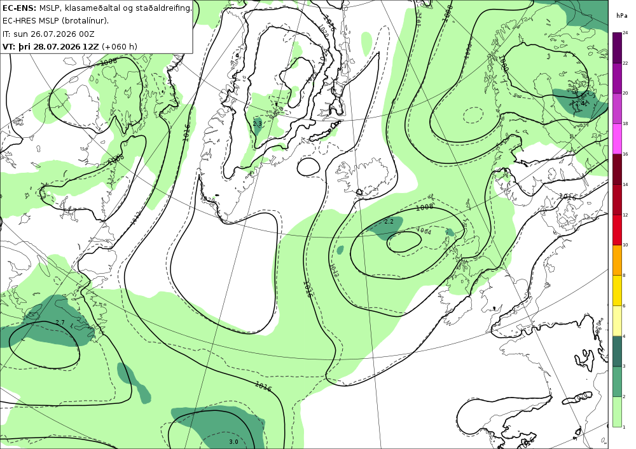
Task: Click the legend tick label '12'
Action: [625, 215]
